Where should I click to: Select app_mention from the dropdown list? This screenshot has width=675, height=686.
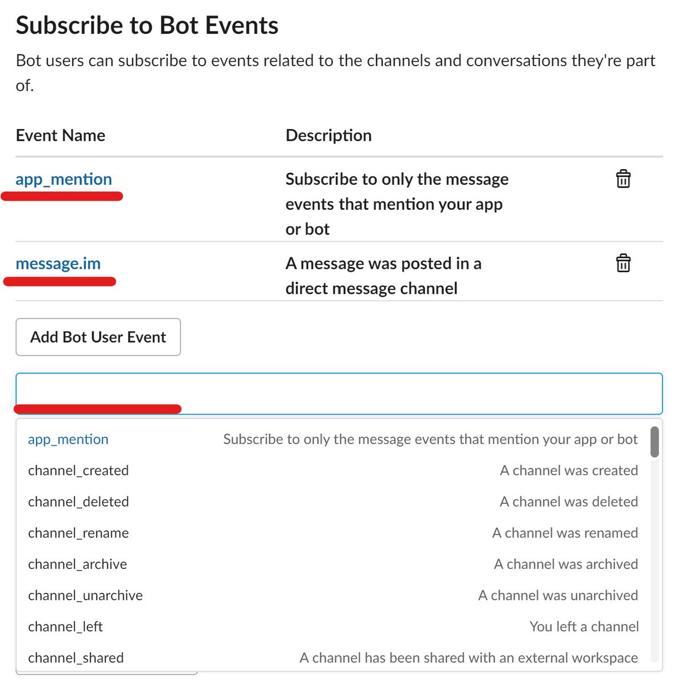(333, 439)
